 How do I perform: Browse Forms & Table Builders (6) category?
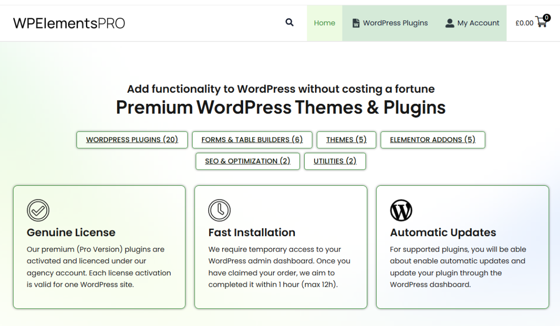252,140
